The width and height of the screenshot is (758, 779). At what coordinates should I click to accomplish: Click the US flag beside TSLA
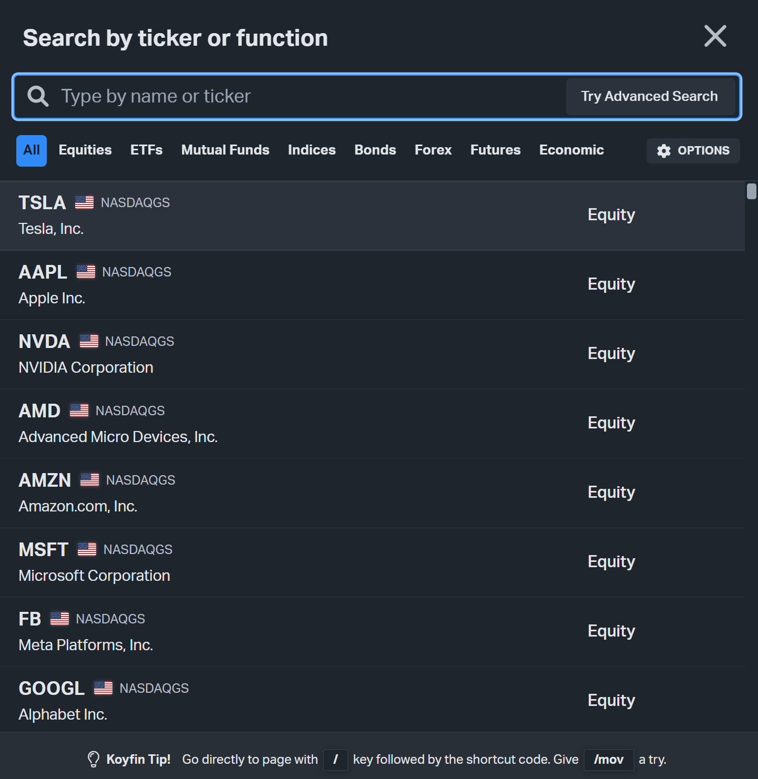coord(84,202)
